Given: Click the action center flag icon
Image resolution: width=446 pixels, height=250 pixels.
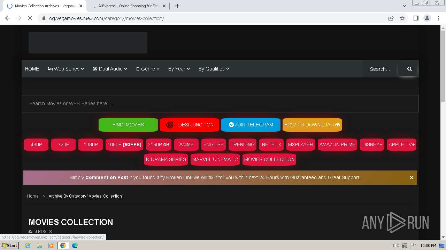Looking at the screenshot, I should click(413, 245).
